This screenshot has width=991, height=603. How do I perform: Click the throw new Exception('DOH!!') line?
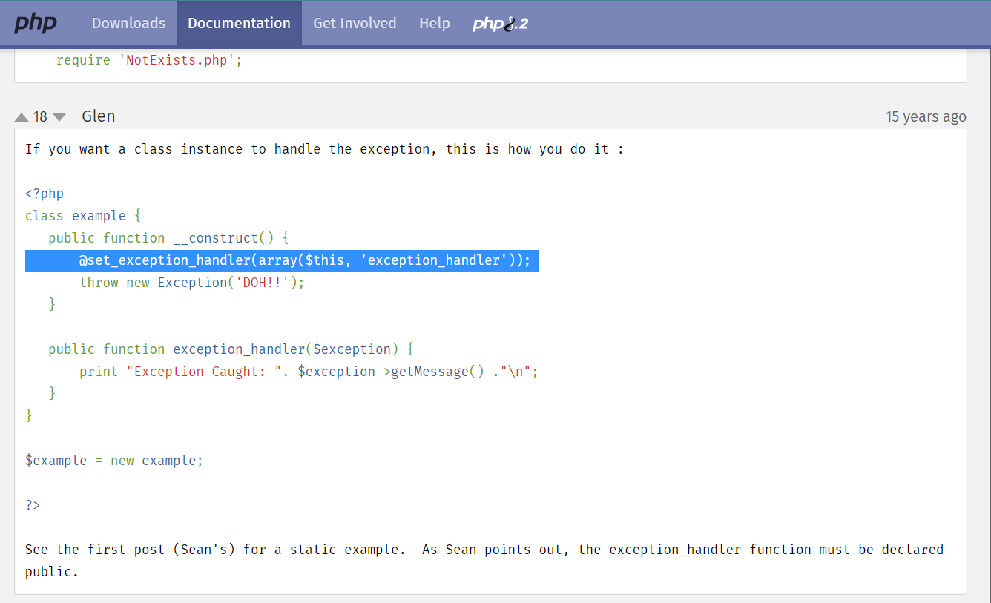tap(192, 282)
